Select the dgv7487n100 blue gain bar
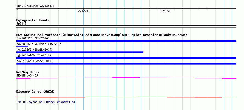The image size is (244, 110). pyautogui.click(x=126, y=58)
